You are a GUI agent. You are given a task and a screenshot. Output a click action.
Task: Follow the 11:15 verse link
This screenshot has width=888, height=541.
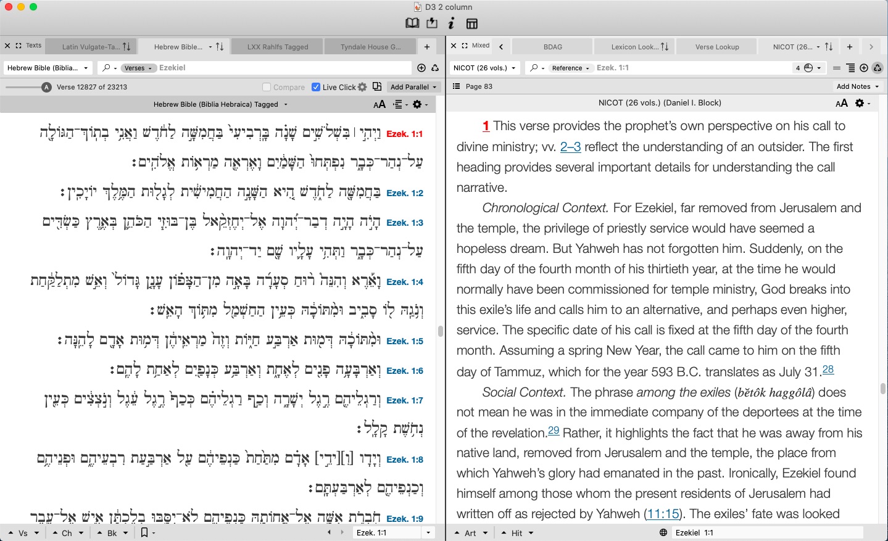coord(663,514)
